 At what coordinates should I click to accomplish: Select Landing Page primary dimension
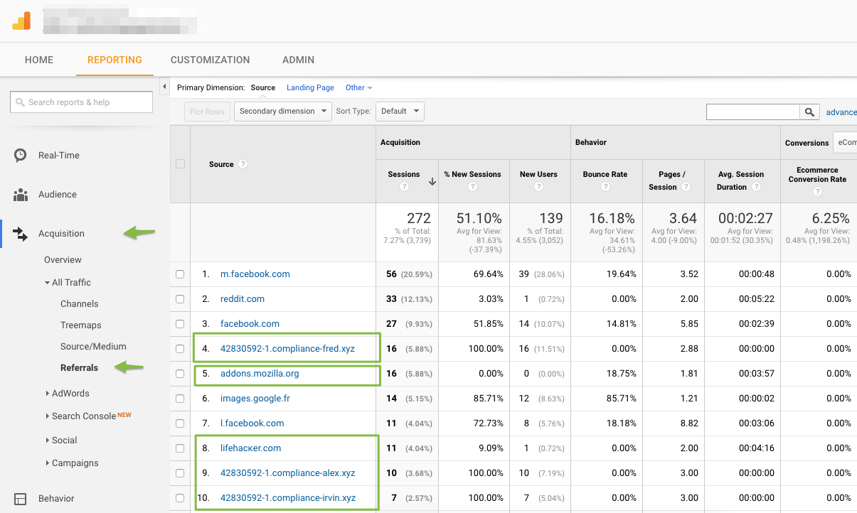click(x=310, y=88)
